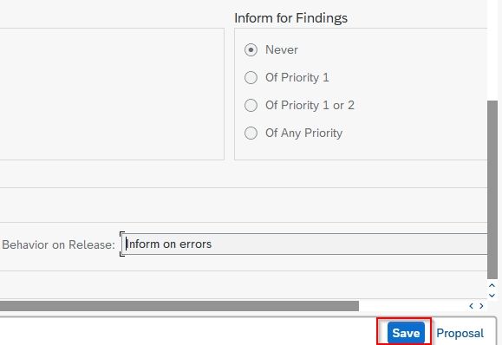Click the scroll up arrow icon
Screen dimensions: 502x345
(492, 285)
